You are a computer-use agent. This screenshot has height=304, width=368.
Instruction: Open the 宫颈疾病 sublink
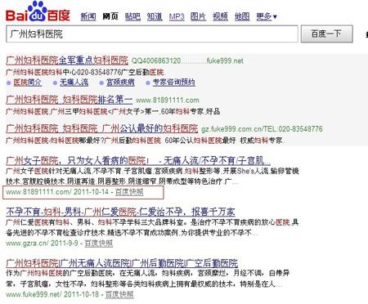click(x=120, y=83)
